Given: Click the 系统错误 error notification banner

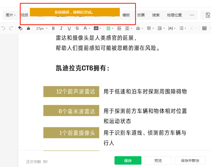Looking at the screenshot, I should point(75,12).
